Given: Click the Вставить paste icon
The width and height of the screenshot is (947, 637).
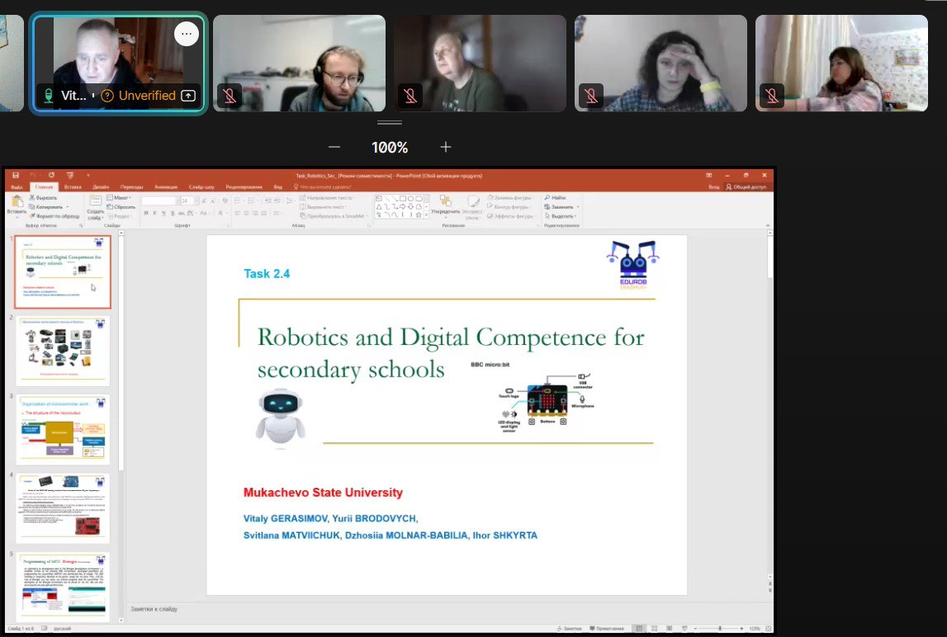Looking at the screenshot, I should tap(17, 205).
